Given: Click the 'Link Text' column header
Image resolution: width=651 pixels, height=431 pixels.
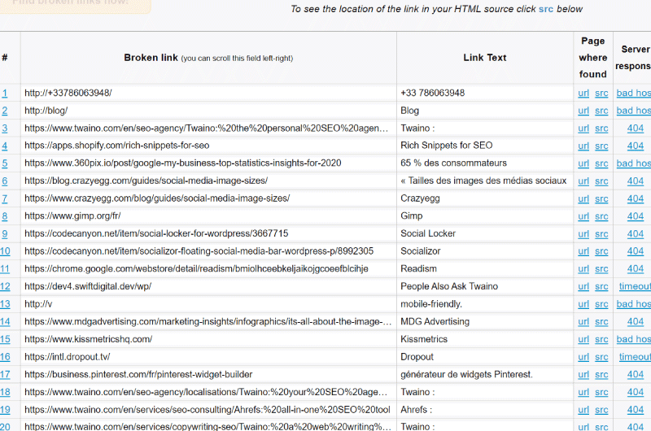Looking at the screenshot, I should click(485, 58).
